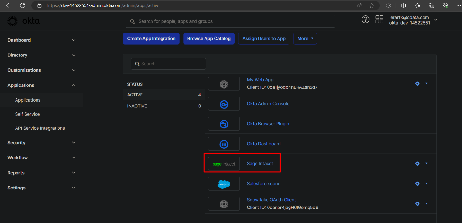The height and width of the screenshot is (223, 462).
Task: Filter by ACTIVE status
Action: 164,95
